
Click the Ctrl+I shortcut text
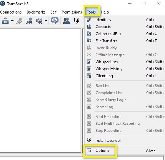151,20
